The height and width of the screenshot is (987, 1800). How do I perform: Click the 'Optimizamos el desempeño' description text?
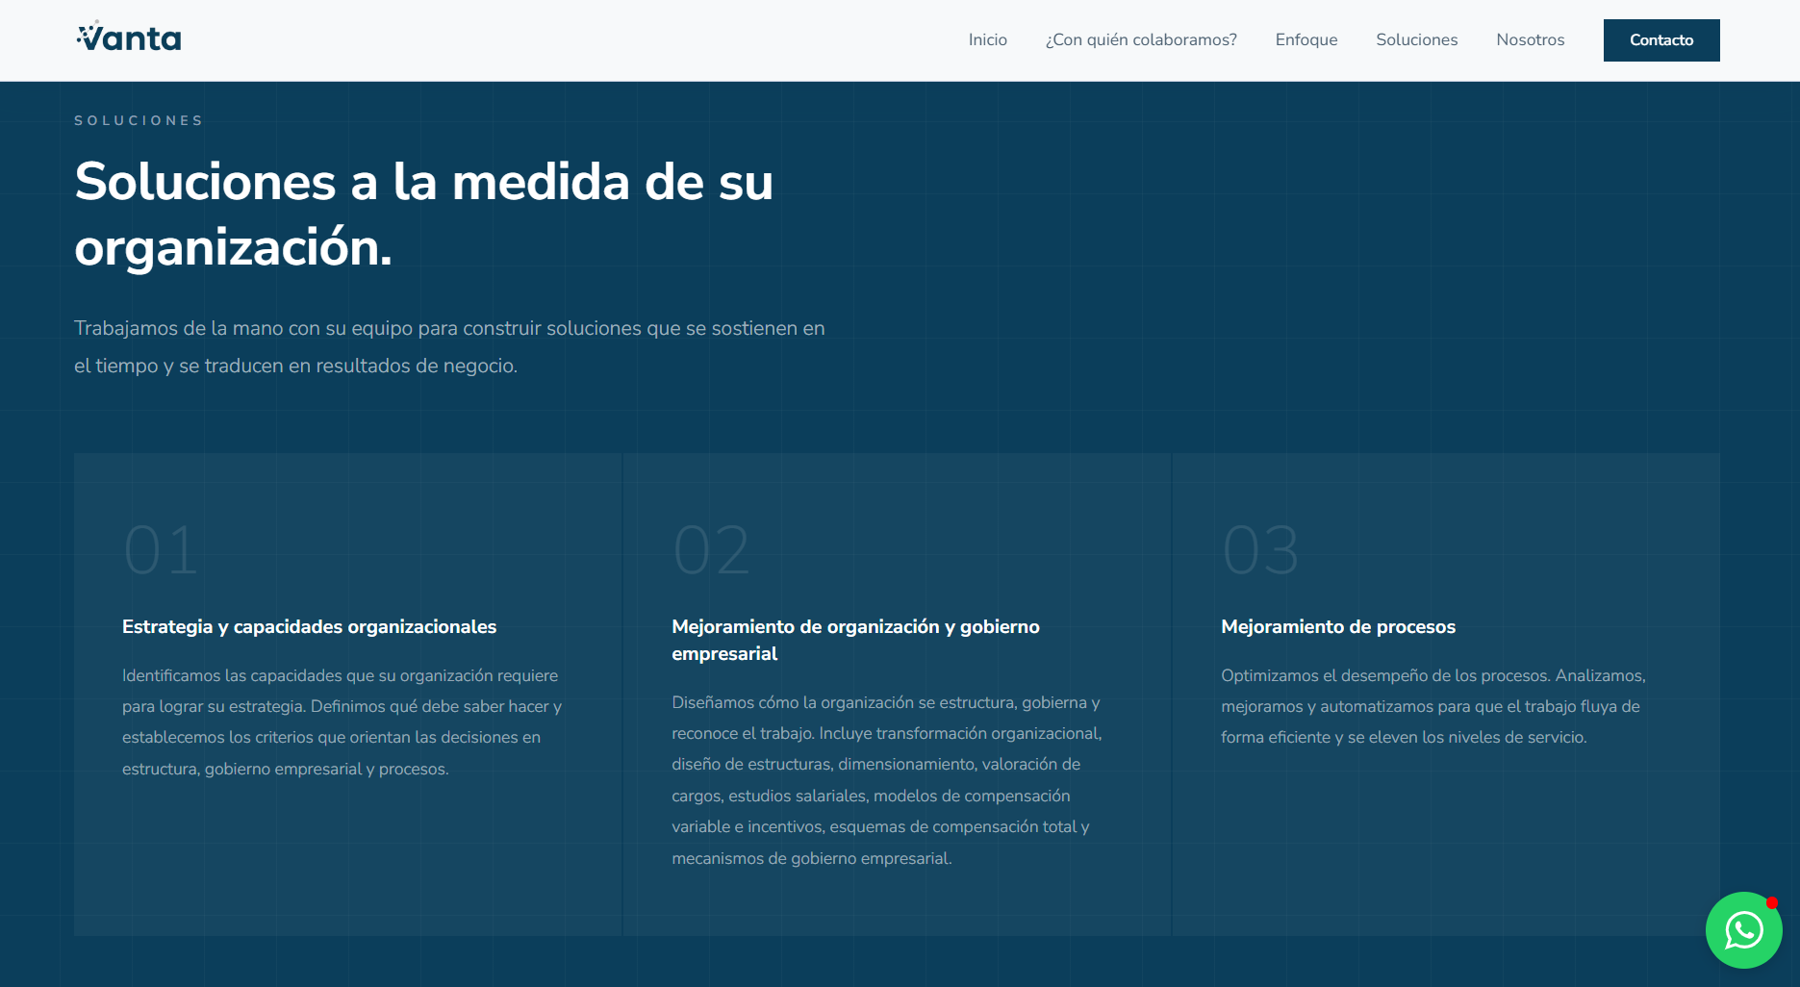(x=1432, y=706)
